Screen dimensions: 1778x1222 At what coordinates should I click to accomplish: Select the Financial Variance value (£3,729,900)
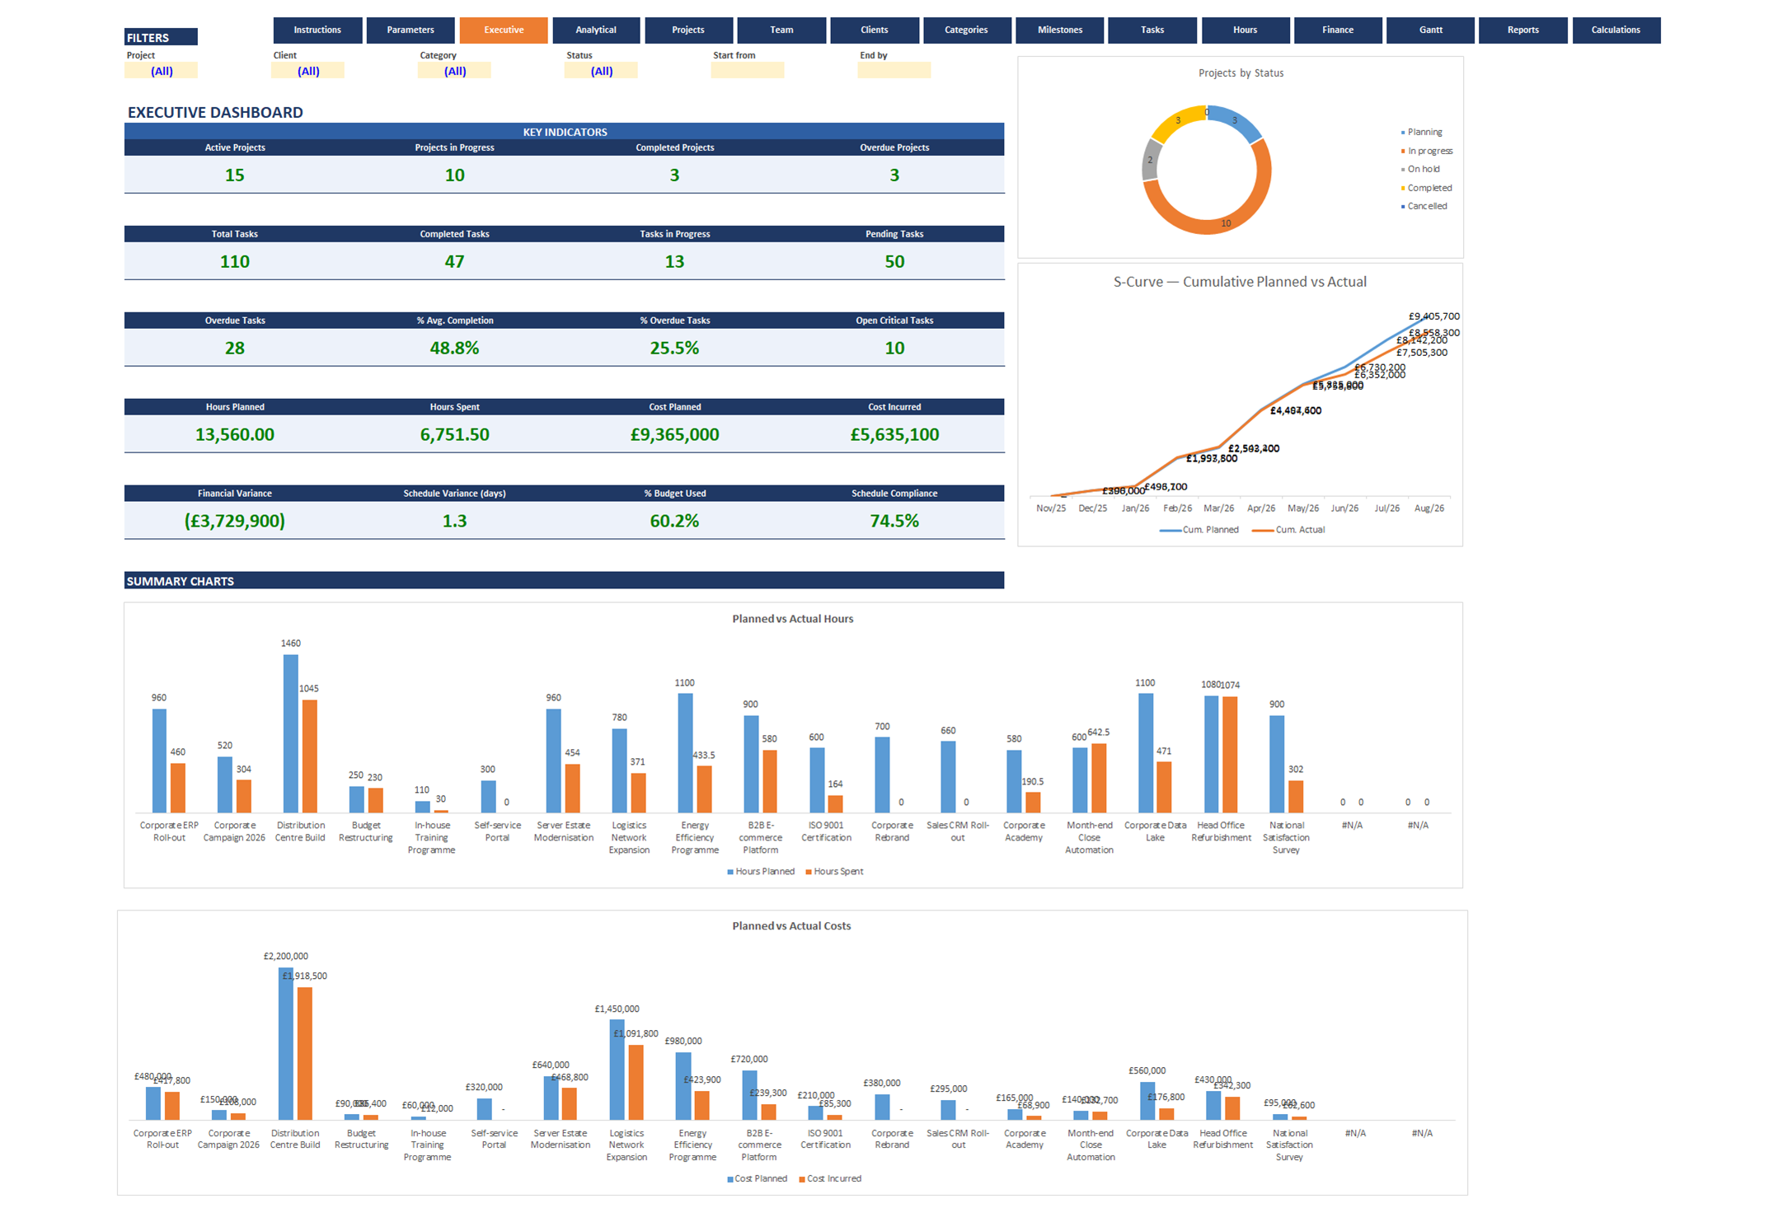point(235,522)
